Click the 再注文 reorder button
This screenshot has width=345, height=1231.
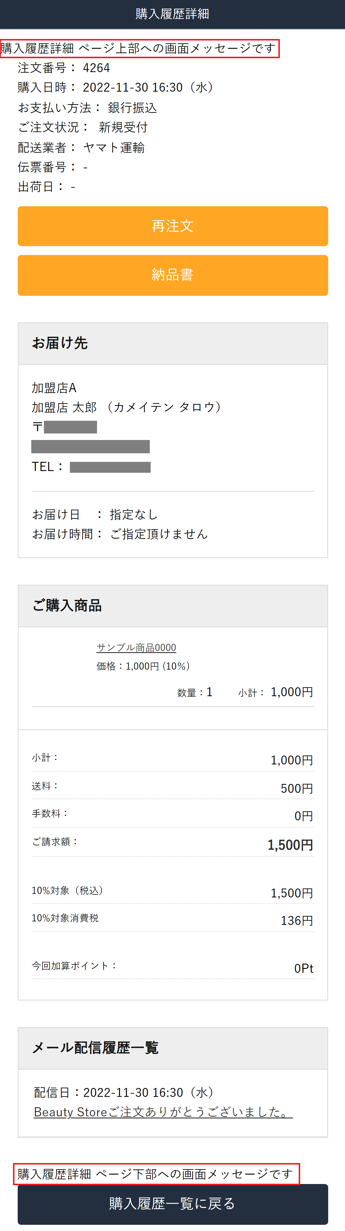click(172, 226)
